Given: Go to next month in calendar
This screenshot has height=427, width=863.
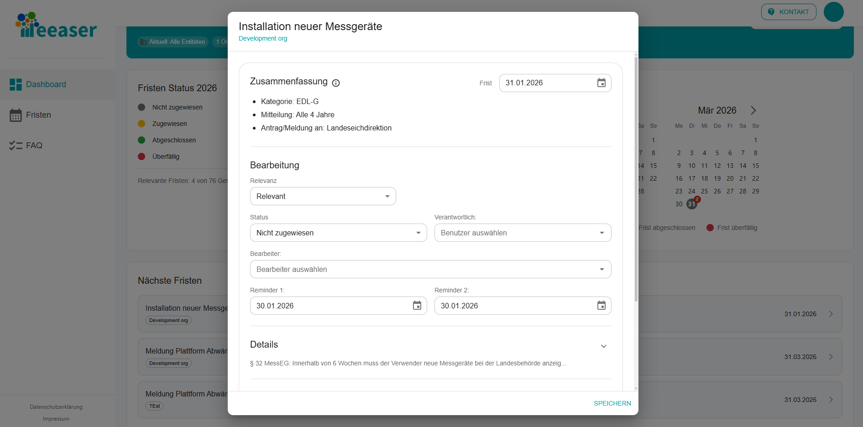Looking at the screenshot, I should point(753,110).
